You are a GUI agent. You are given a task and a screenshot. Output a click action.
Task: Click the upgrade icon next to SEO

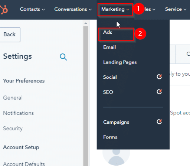pos(159,92)
